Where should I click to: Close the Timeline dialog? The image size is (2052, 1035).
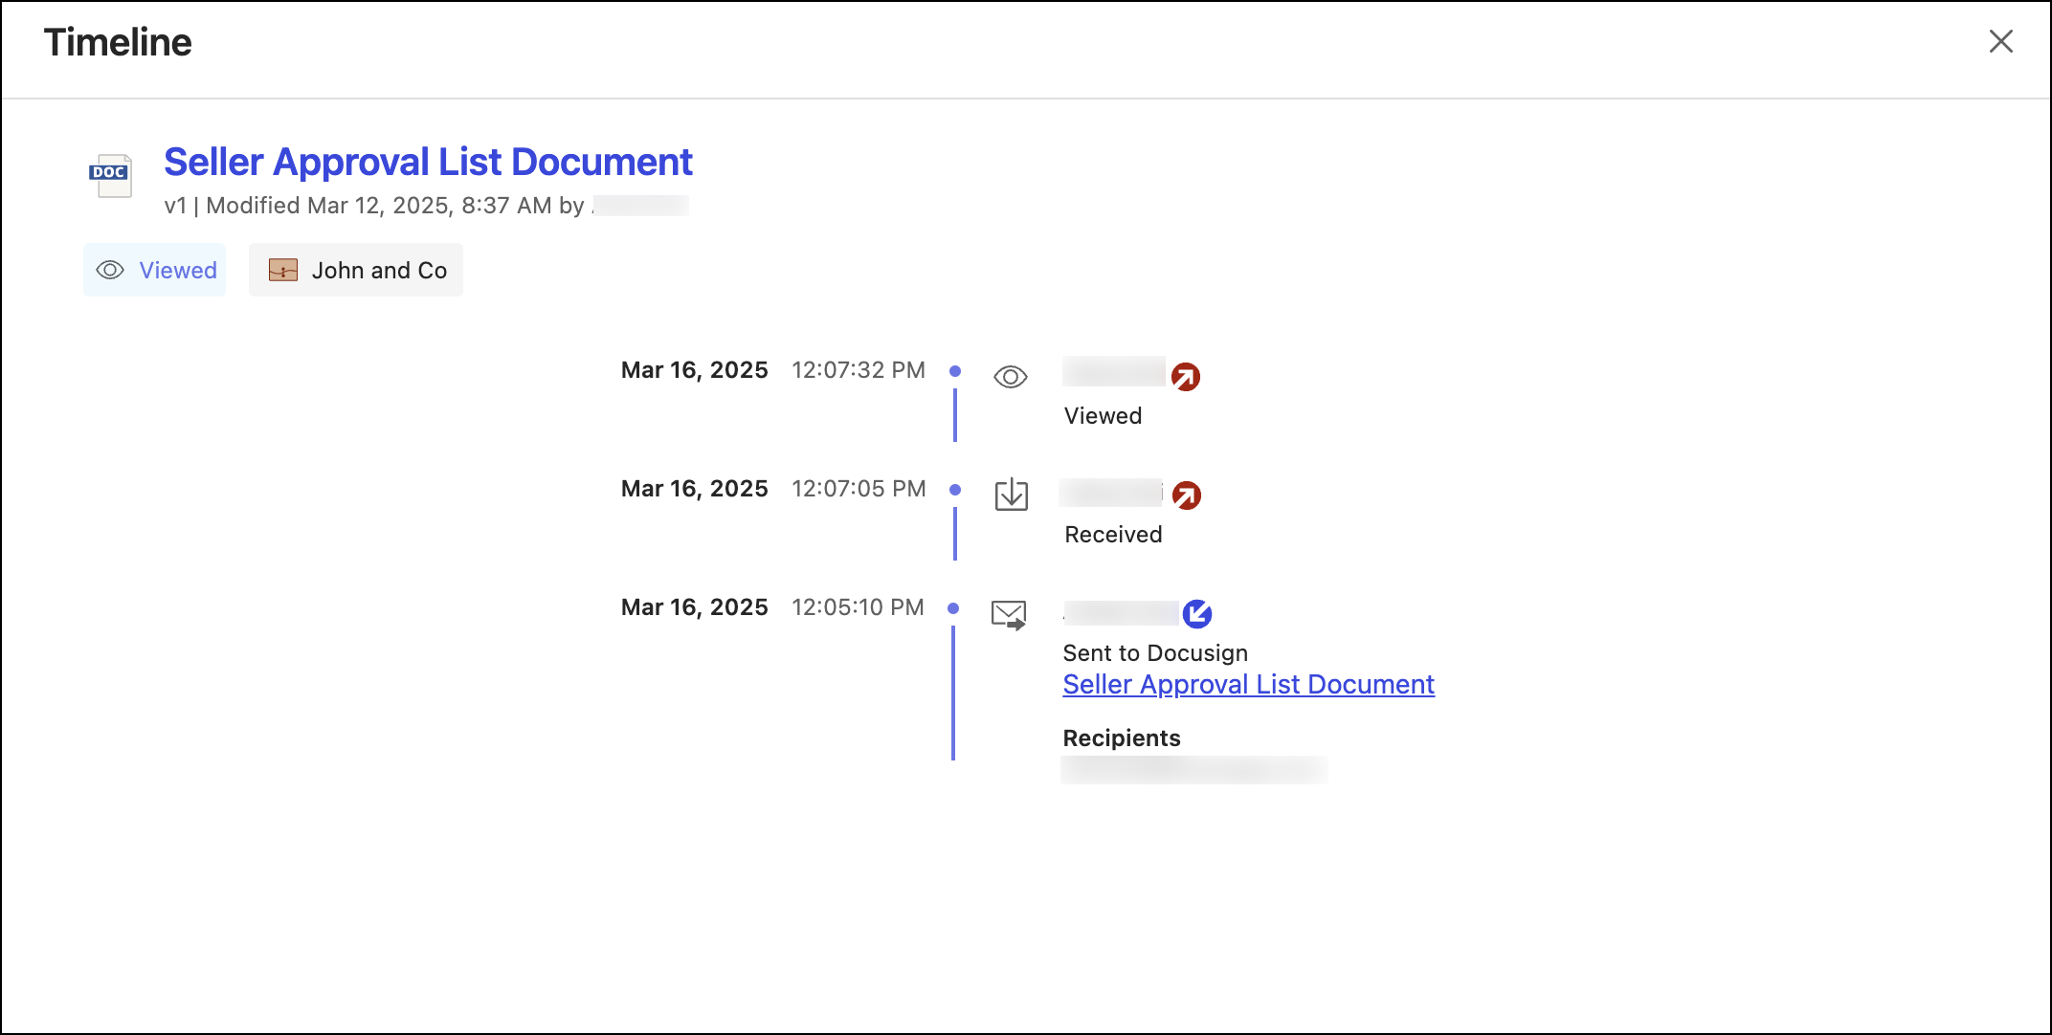(2001, 41)
